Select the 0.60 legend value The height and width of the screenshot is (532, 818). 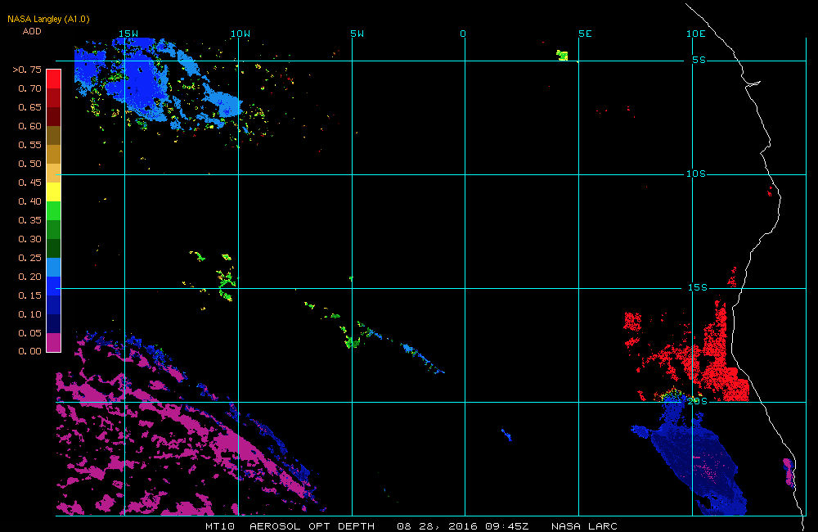pyautogui.click(x=29, y=126)
